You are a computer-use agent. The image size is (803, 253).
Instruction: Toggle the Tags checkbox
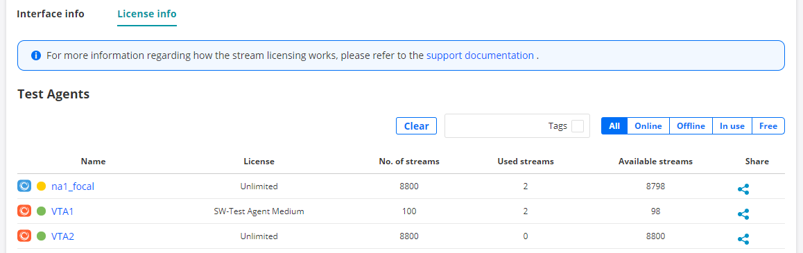tap(577, 126)
